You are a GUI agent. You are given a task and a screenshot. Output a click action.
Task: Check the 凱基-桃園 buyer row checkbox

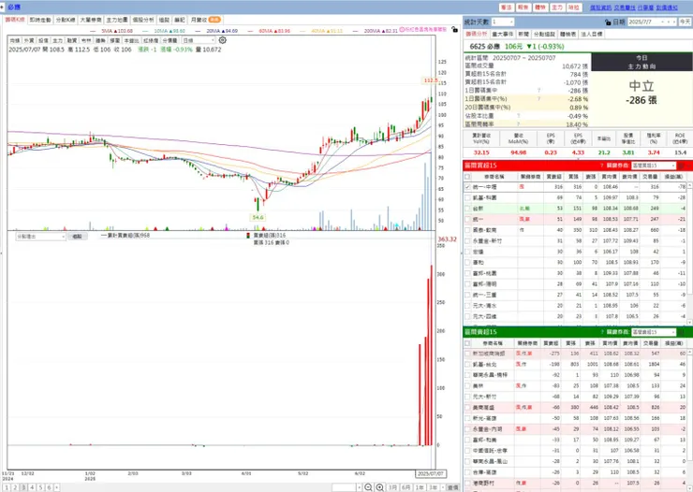tap(467, 197)
